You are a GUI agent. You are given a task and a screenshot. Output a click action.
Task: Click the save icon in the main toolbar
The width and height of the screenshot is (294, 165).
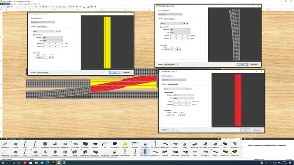click(2, 7)
